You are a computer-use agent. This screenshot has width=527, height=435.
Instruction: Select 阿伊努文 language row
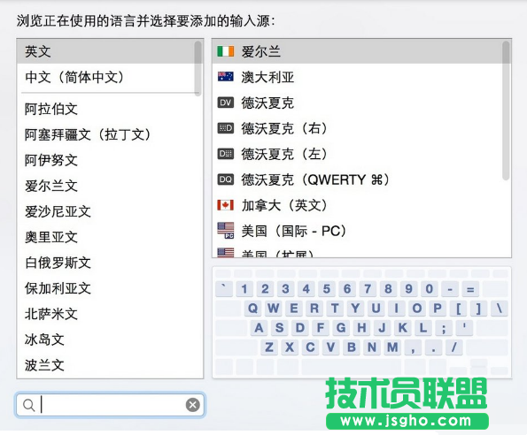pyautogui.click(x=110, y=160)
